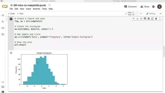Screen dimensions: 165x93
Task: Open the RAM and Disk resource indicator
Action: pyautogui.click(x=132, y=14)
